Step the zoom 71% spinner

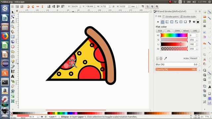[210, 117]
